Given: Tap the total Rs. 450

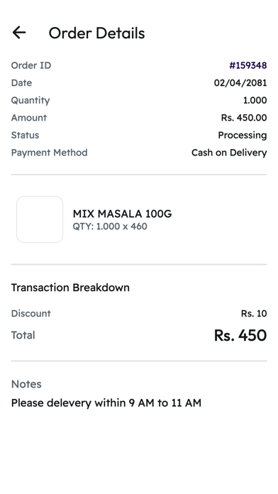Looking at the screenshot, I should (x=240, y=335).
